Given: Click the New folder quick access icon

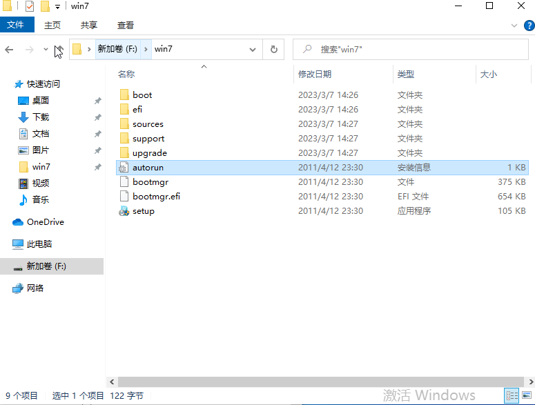Looking at the screenshot, I should point(45,6).
